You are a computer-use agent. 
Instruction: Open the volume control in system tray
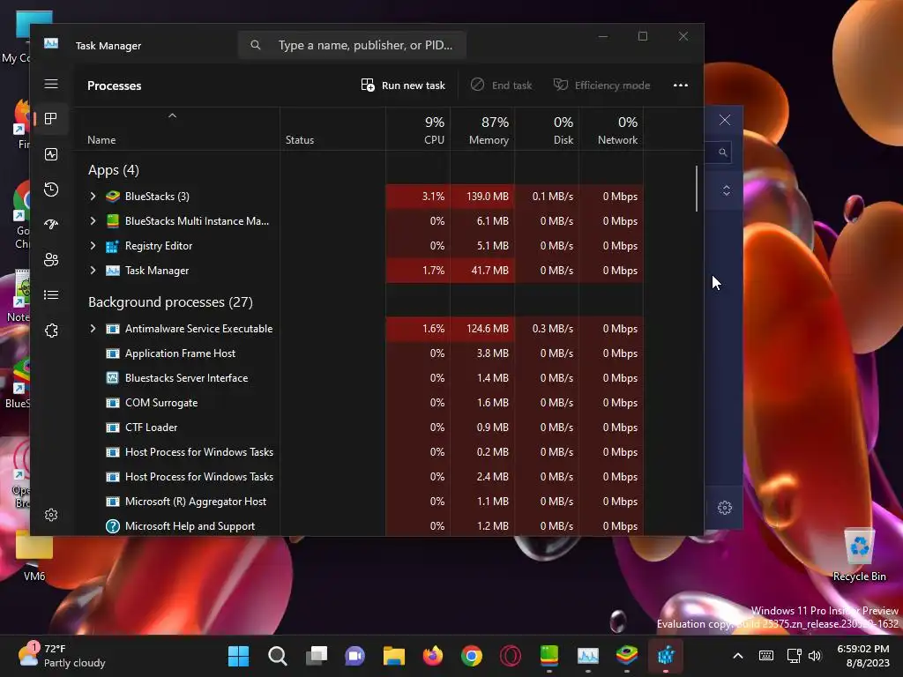coord(815,656)
